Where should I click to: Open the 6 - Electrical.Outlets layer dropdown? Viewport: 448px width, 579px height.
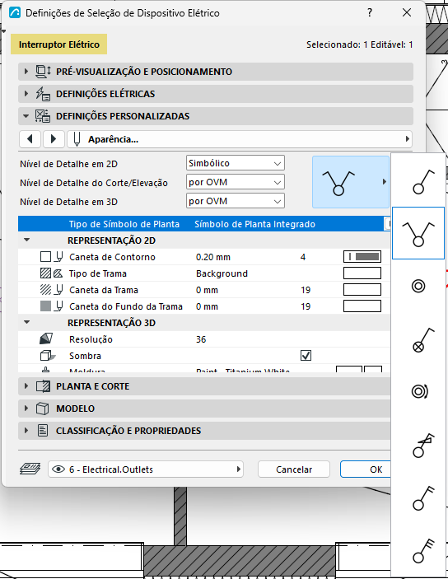pyautogui.click(x=146, y=469)
